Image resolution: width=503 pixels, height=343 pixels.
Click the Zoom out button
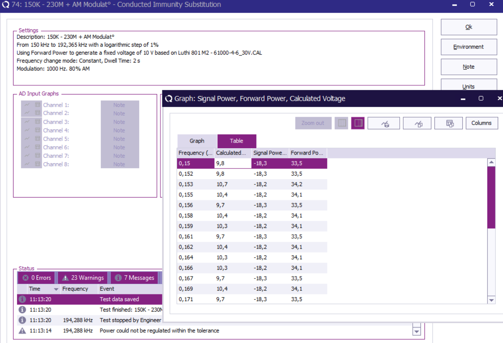click(313, 123)
